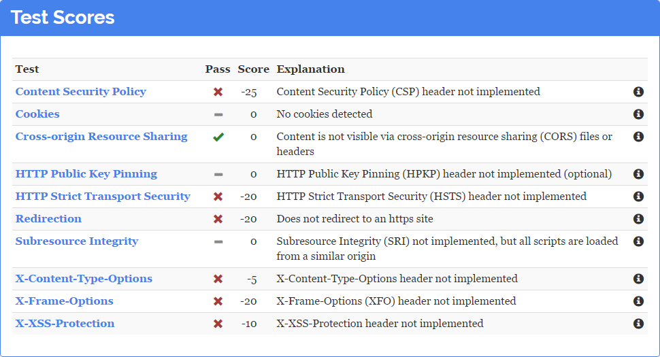Click info icon for X-Content-Type-Options

pos(638,279)
